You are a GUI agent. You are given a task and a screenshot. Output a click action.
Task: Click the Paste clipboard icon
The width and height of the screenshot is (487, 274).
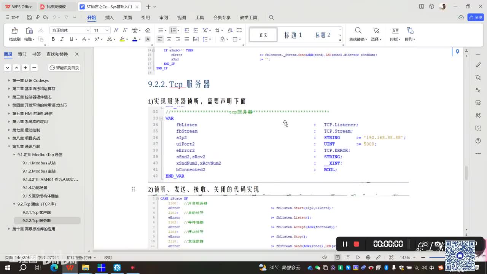(29, 30)
